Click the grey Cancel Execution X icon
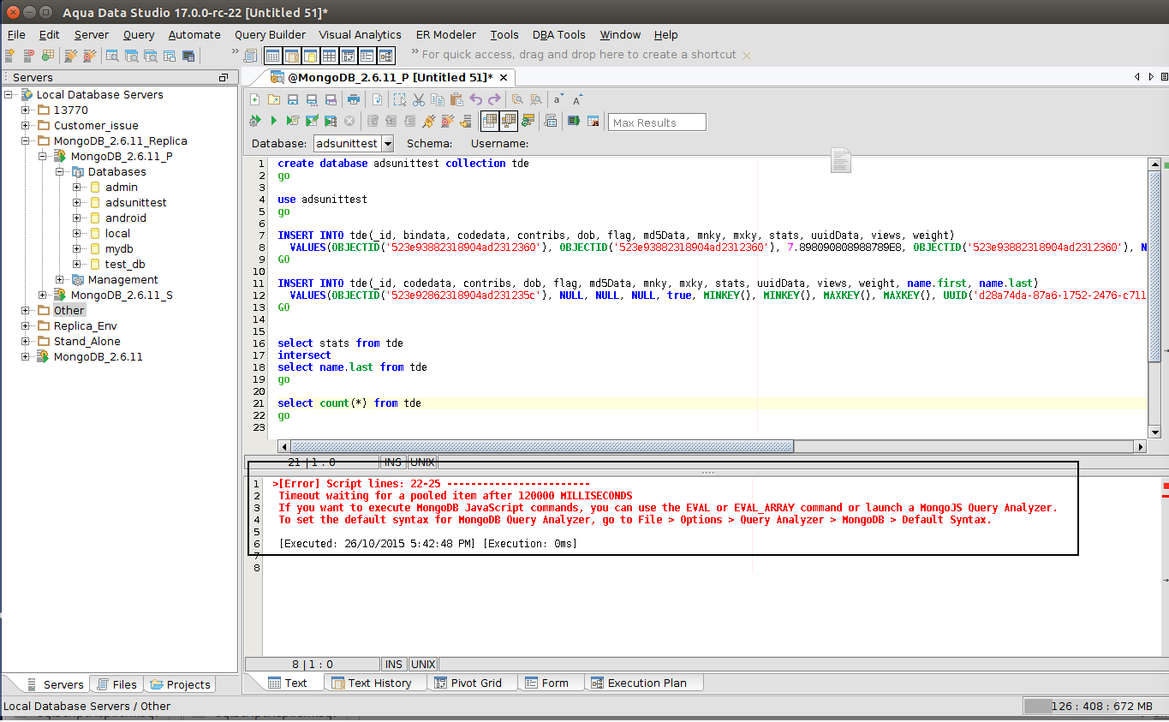 click(349, 121)
